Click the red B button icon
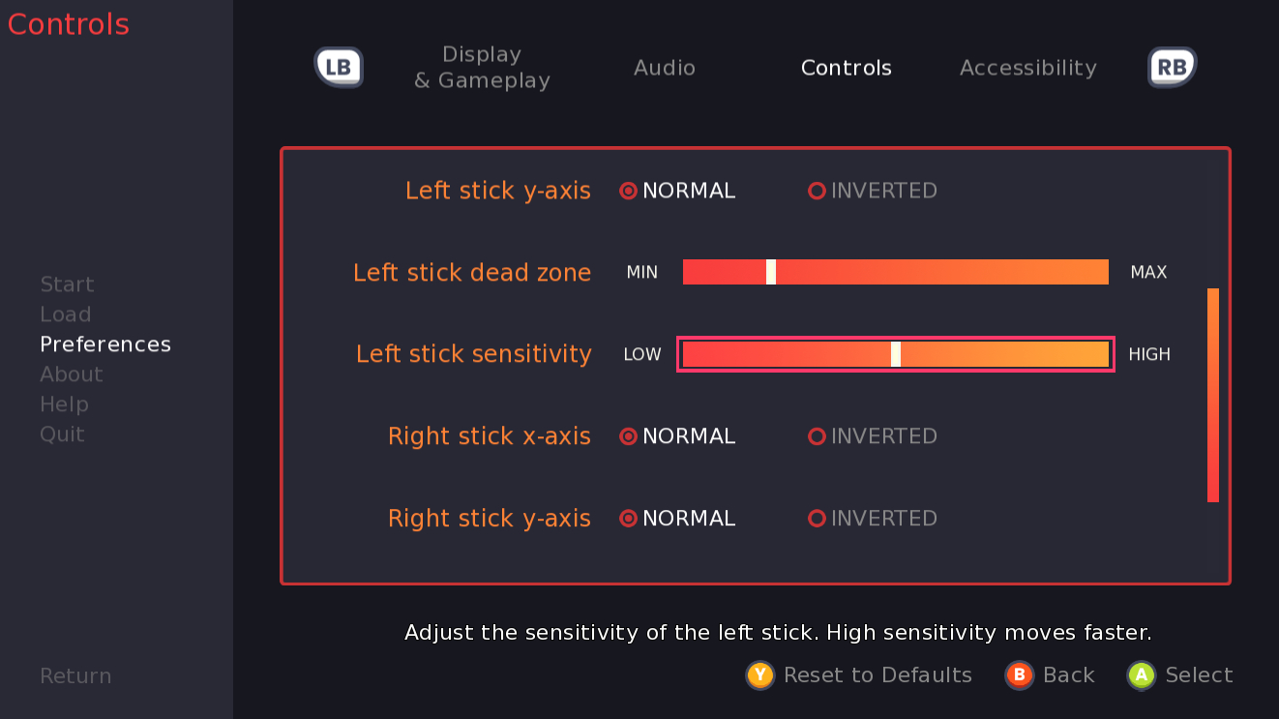 (1019, 675)
